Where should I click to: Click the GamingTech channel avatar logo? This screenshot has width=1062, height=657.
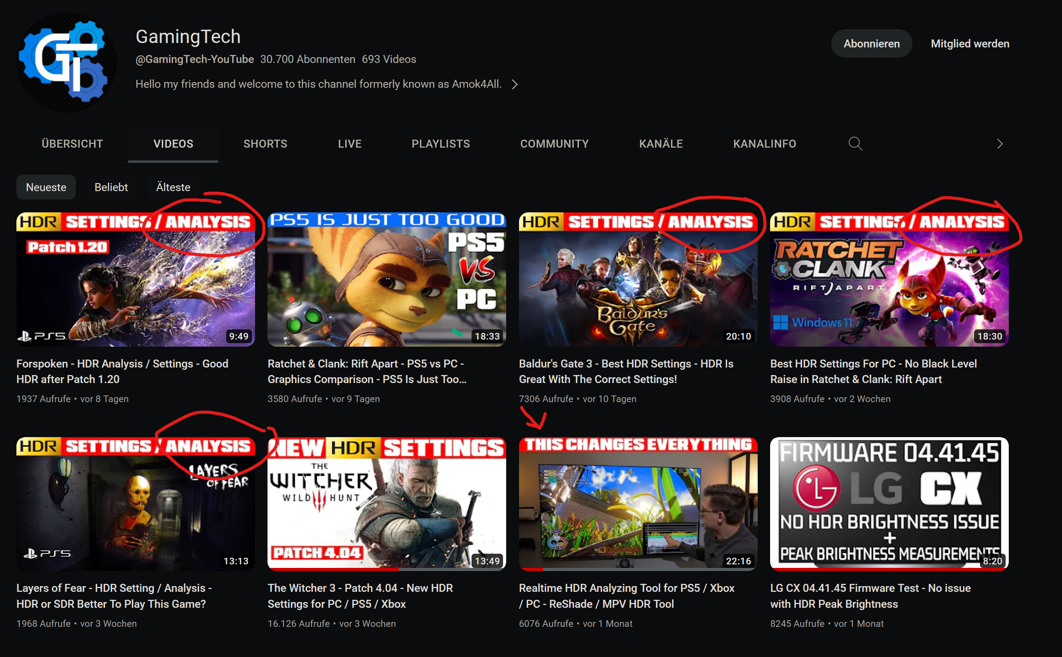point(67,63)
